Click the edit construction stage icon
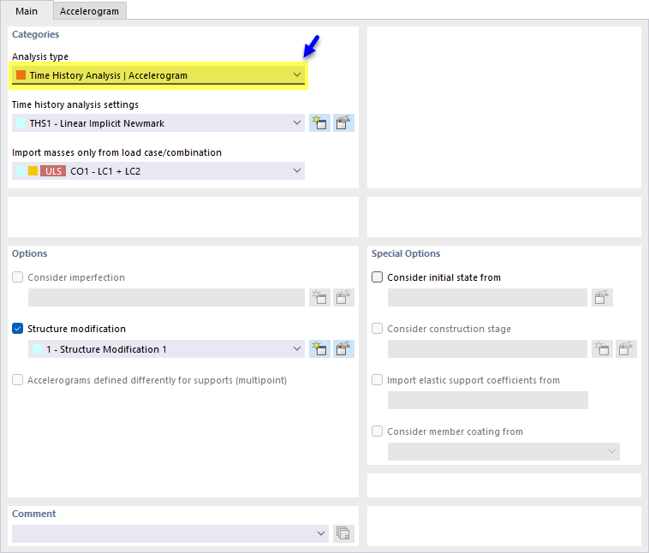This screenshot has height=553, width=649. 626,349
